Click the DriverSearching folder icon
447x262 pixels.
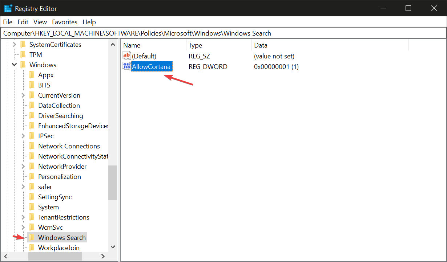pyautogui.click(x=32, y=116)
